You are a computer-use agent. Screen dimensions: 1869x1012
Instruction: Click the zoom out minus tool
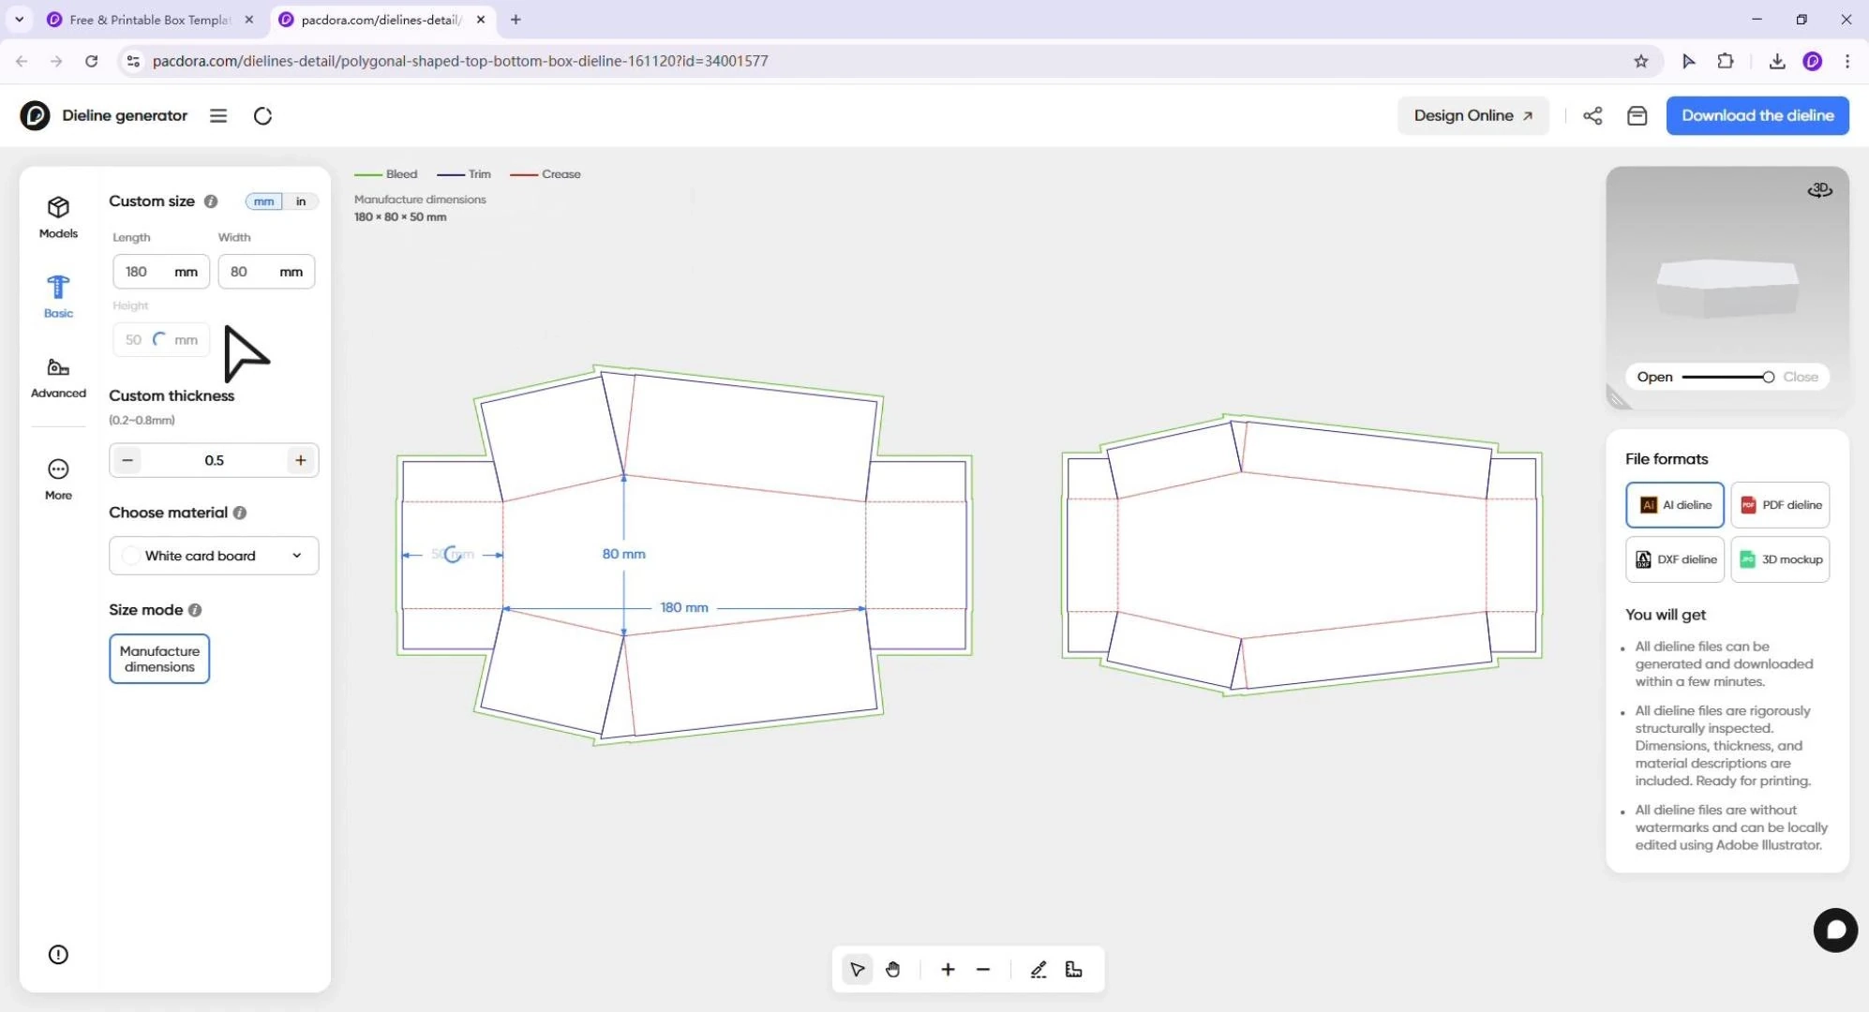pos(983,970)
